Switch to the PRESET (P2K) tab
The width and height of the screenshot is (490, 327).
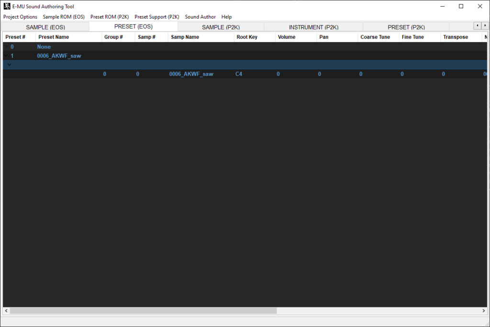(x=406, y=27)
